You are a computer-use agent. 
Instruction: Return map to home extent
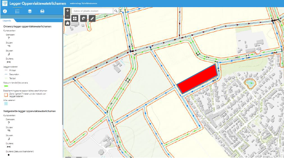68,23
